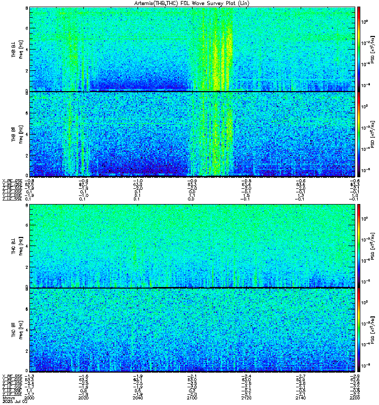Click the PSD [nT²/Hz] label of the THB B⊥ color bar
Viewport: 379px width, 405px height.
point(373,49)
